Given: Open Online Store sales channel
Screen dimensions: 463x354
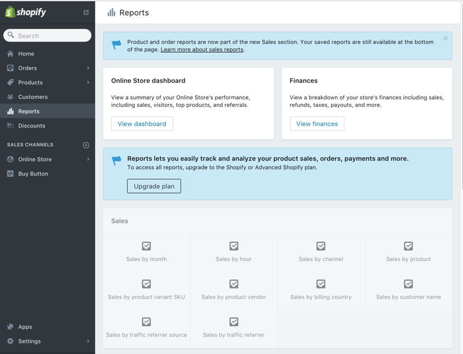Looking at the screenshot, I should click(47, 159).
